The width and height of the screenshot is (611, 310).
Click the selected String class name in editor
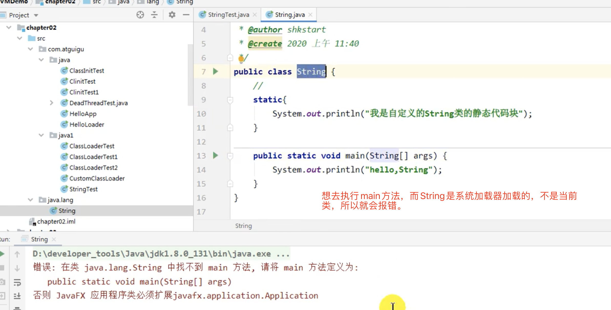coord(311,72)
